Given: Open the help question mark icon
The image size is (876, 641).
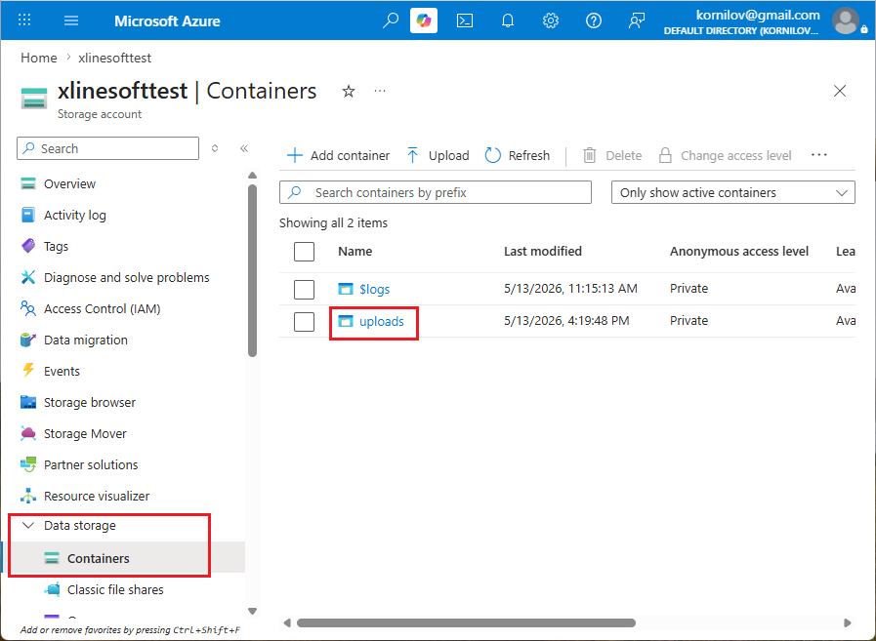Looking at the screenshot, I should tap(594, 20).
